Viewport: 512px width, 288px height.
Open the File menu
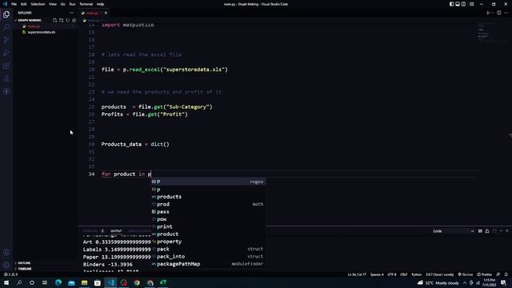(14, 4)
